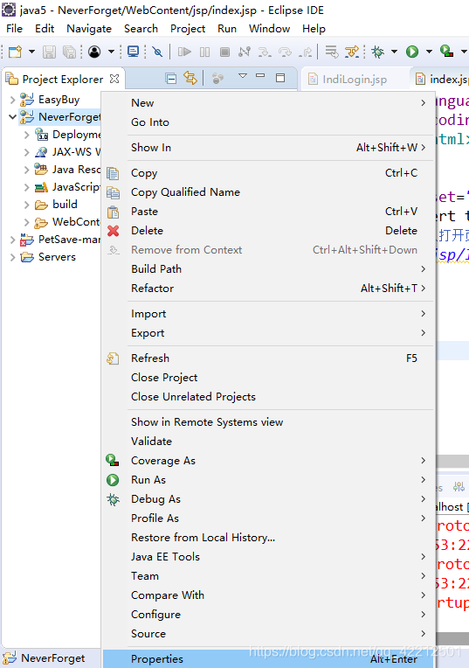Open the Export submenu

coord(269,333)
